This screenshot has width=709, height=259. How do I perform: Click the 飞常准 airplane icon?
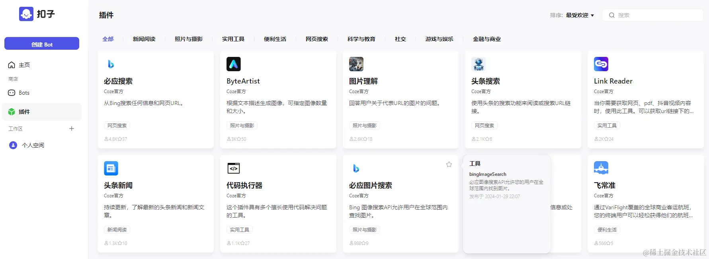click(601, 168)
